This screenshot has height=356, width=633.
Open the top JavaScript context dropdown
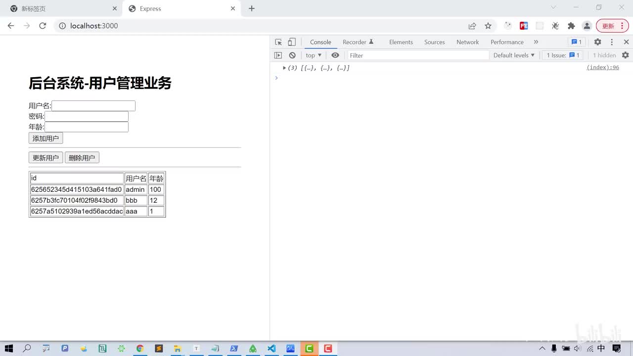(x=314, y=55)
